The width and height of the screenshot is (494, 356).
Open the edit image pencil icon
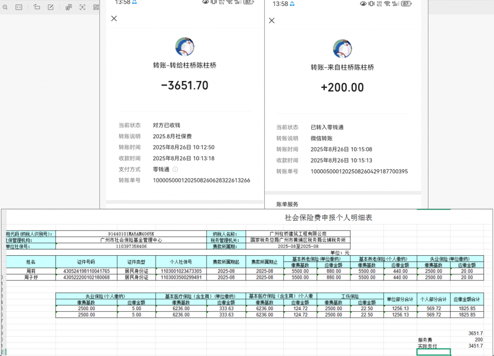pyautogui.click(x=51, y=7)
